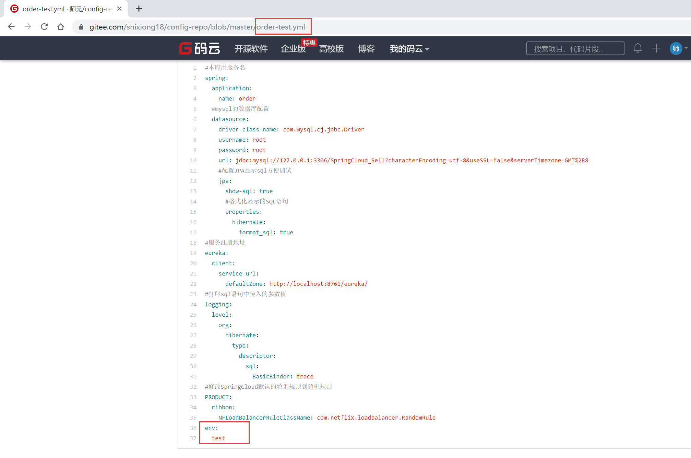Select the order-test.yml browser tab
Viewport: 691px width, 458px height.
[x=66, y=9]
